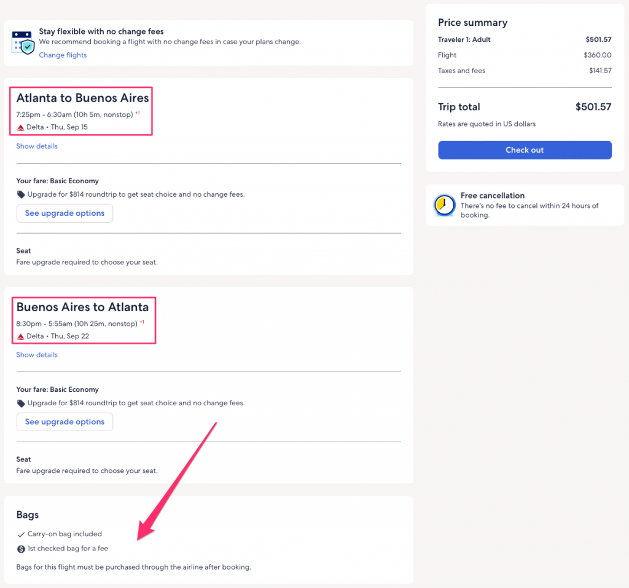See upgrade options for the outbound flight
Image resolution: width=629 pixels, height=588 pixels.
tap(64, 213)
